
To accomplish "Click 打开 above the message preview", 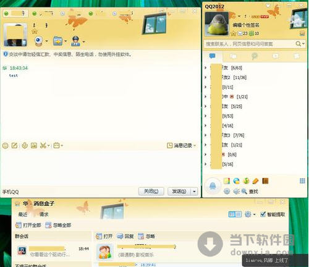I will pyautogui.click(x=104, y=236).
